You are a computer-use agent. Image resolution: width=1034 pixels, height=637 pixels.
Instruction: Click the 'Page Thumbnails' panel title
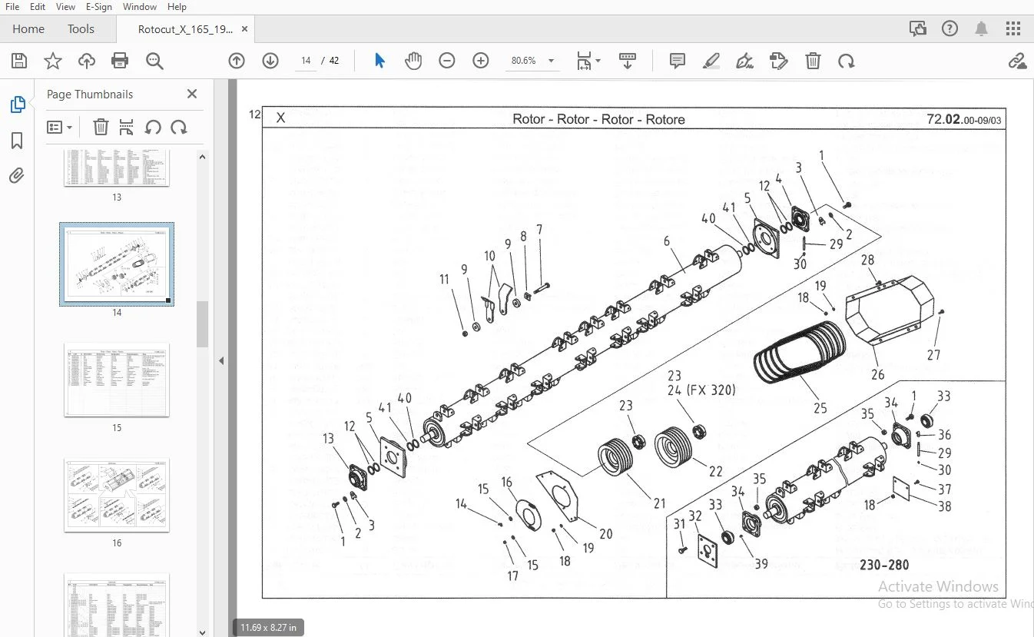point(90,94)
